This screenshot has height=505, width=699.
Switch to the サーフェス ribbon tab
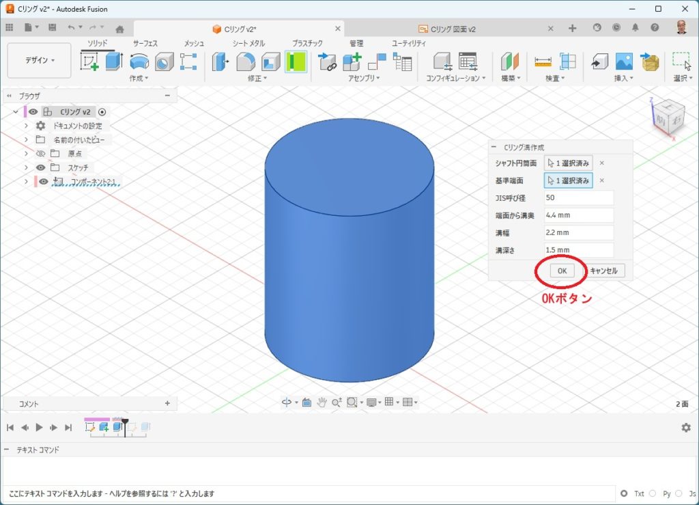(x=145, y=43)
